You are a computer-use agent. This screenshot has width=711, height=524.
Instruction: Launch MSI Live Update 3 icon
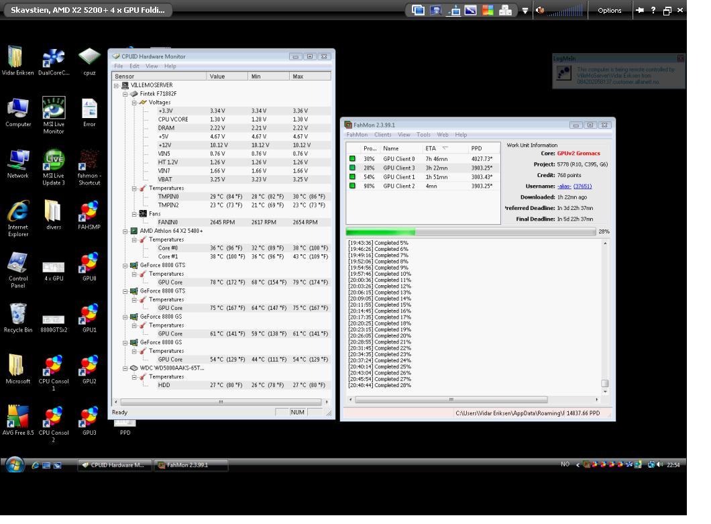tap(54, 167)
